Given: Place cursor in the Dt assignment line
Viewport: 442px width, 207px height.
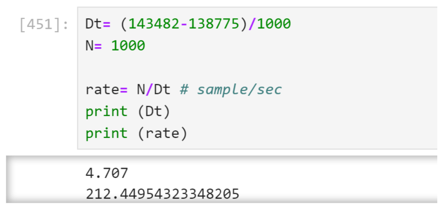Looking at the screenshot, I should [188, 24].
